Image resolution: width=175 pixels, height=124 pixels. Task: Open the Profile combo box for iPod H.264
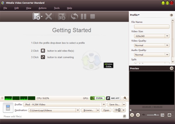64,104
